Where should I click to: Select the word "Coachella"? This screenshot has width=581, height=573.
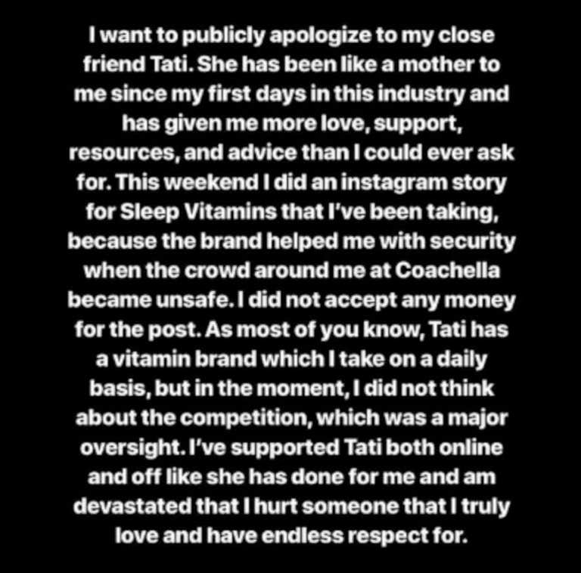(x=447, y=271)
